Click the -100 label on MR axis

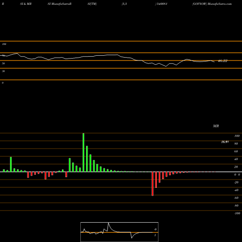point(237,213)
